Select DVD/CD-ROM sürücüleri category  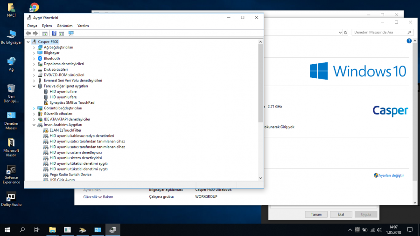64,75
